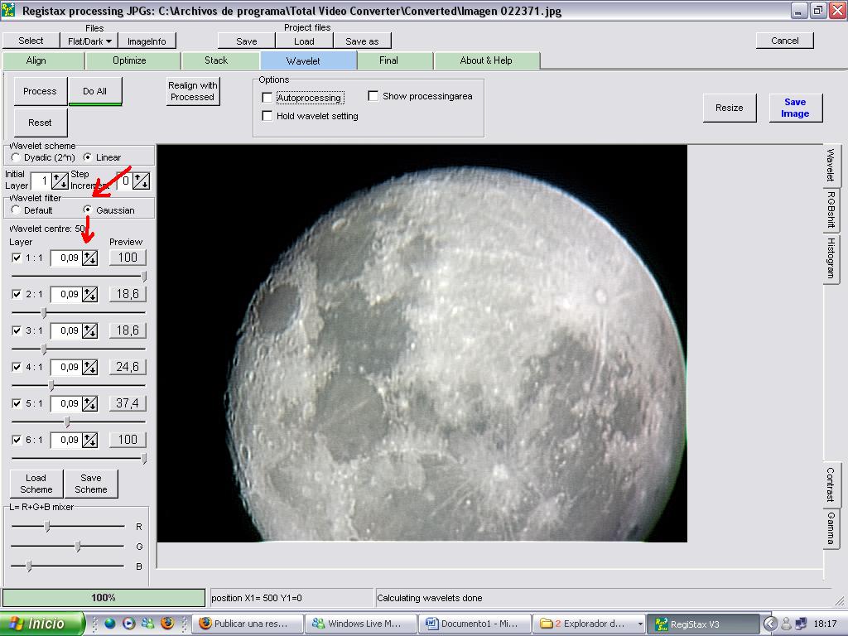Click the Process button
Image resolution: width=848 pixels, height=636 pixels.
(40, 91)
